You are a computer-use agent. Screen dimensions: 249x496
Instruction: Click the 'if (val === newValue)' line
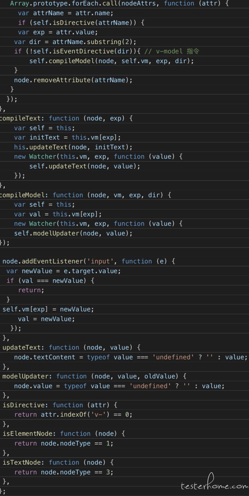tap(50, 281)
